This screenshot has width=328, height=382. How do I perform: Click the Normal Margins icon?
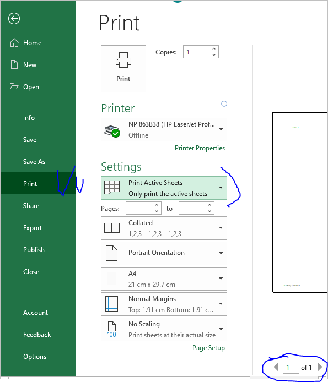pyautogui.click(x=111, y=304)
